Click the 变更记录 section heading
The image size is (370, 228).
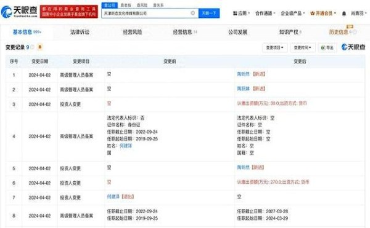coord(15,47)
